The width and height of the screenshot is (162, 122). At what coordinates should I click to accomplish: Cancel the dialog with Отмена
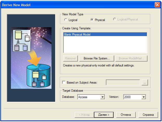click(126, 115)
